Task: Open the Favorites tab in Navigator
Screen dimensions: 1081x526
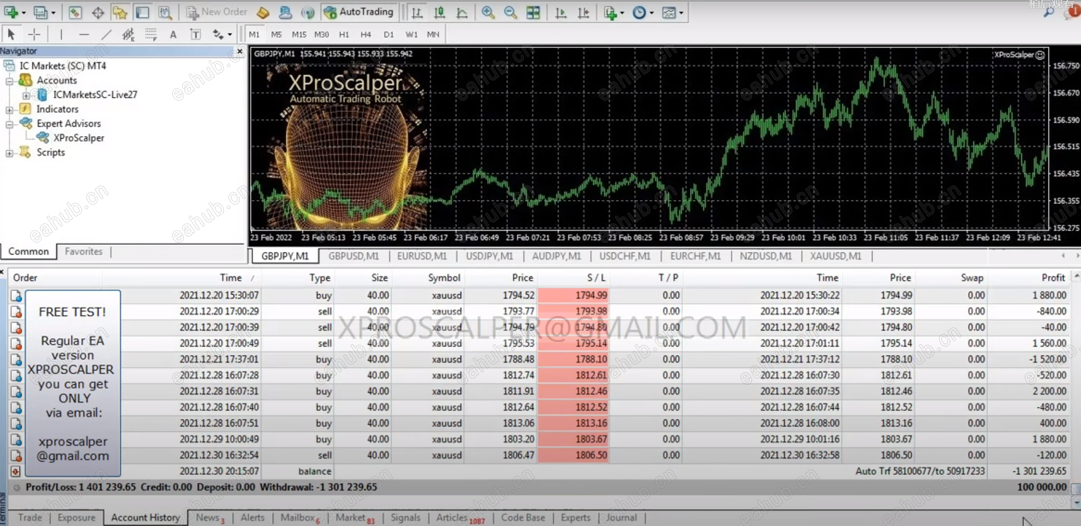Action: 84,251
